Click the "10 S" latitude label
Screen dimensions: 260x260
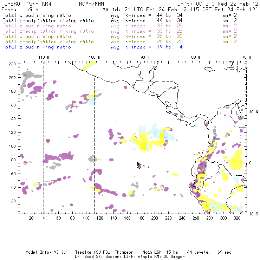254,214
